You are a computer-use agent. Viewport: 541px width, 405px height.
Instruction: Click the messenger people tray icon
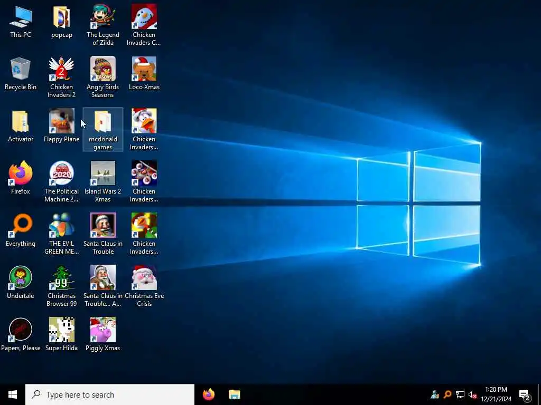(435, 394)
